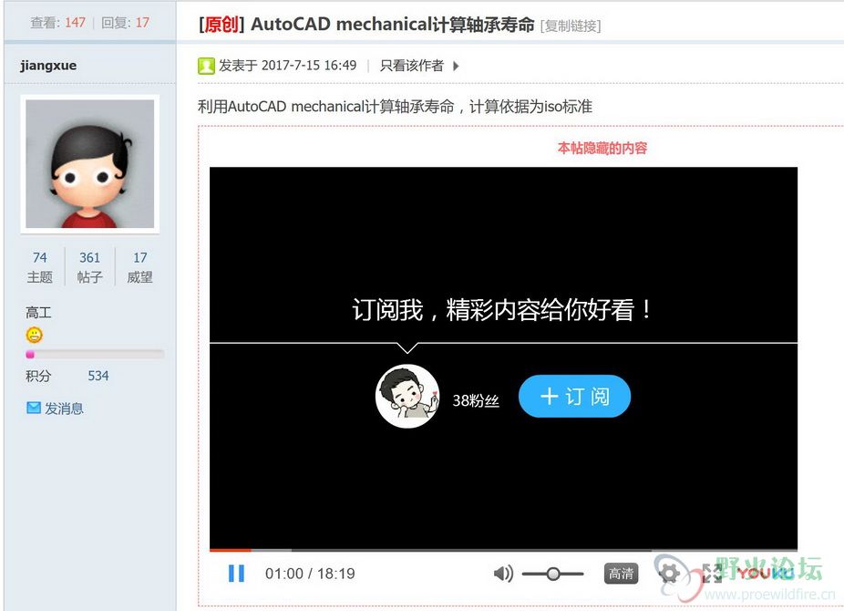
Task: Click the envelope message icon
Action: point(34,408)
